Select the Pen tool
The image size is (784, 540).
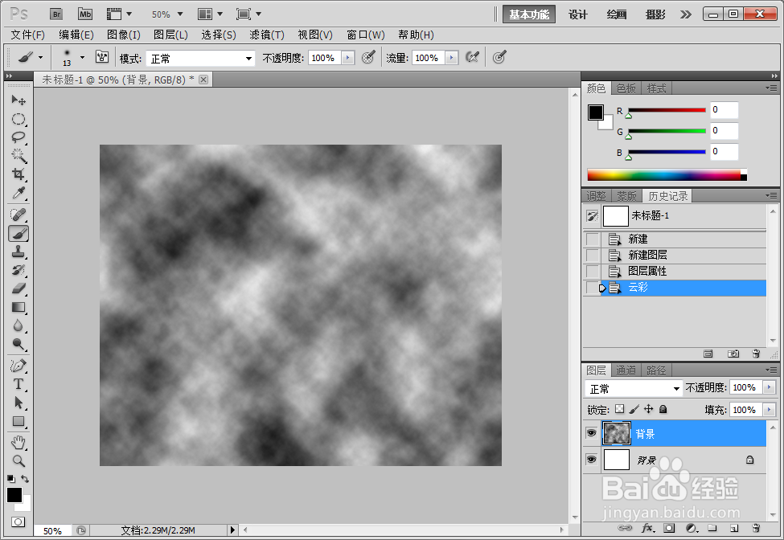(18, 366)
